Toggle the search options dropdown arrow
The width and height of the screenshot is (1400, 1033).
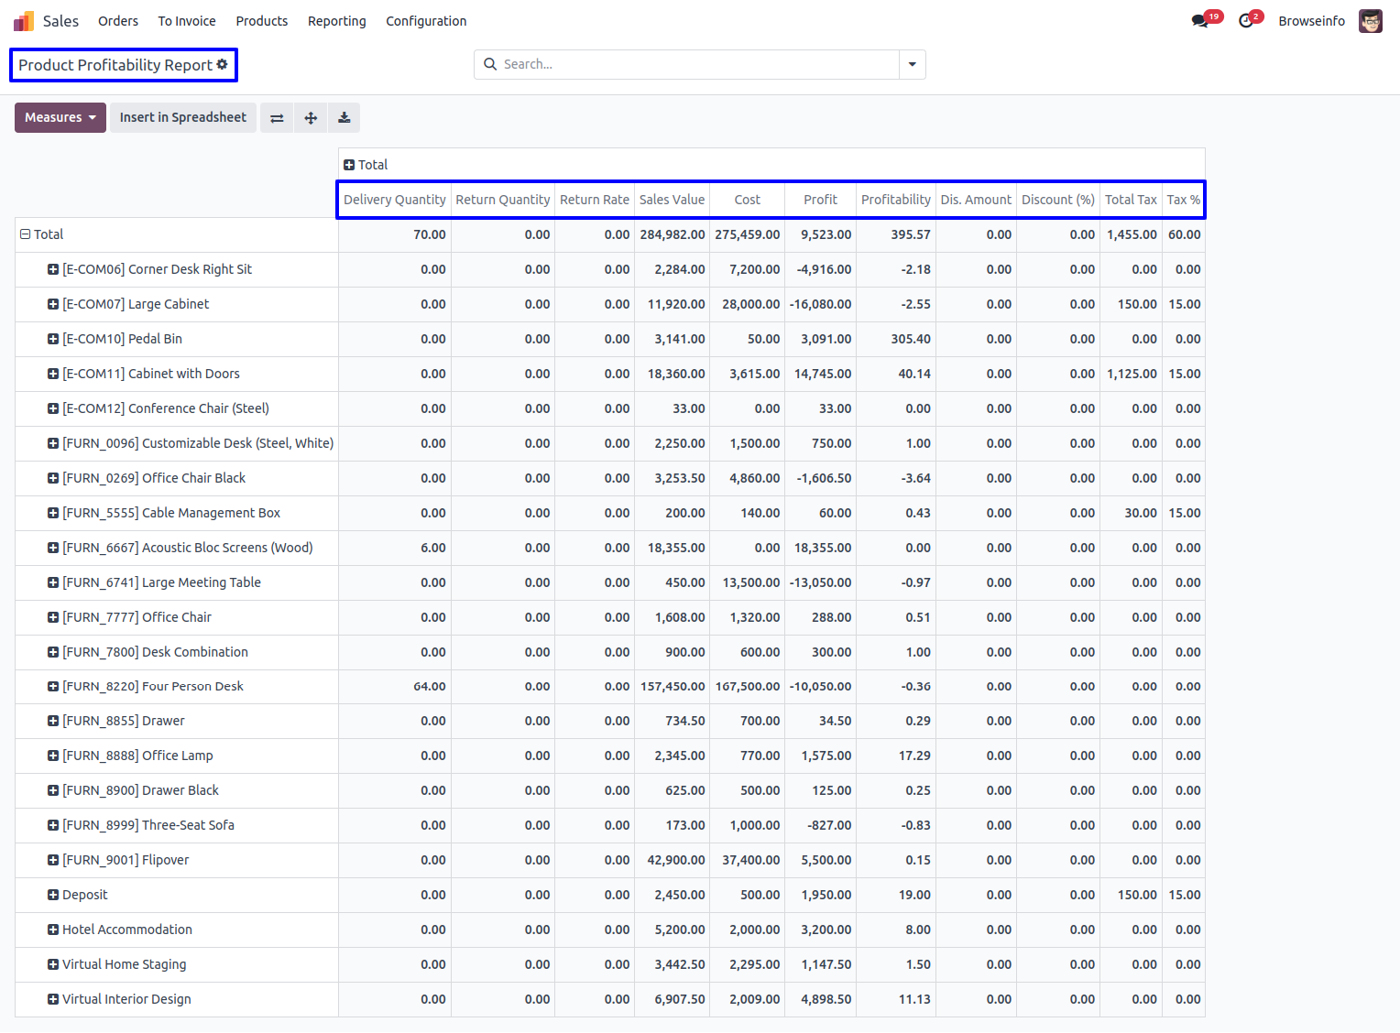pos(912,65)
